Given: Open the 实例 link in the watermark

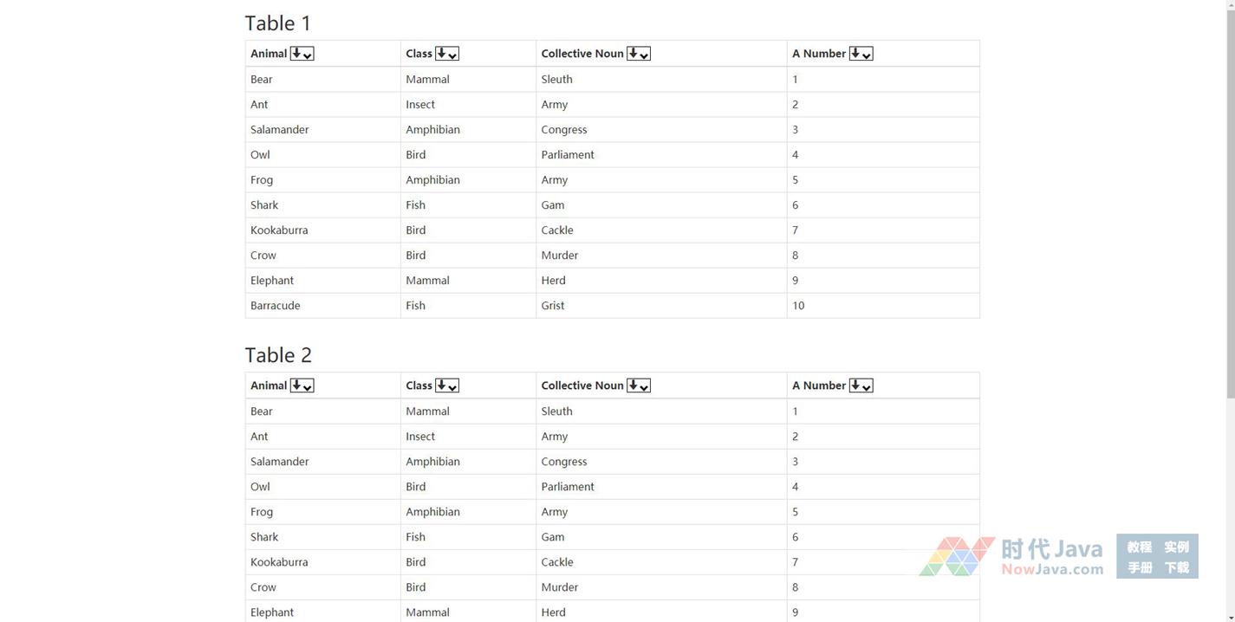Looking at the screenshot, I should [1176, 547].
